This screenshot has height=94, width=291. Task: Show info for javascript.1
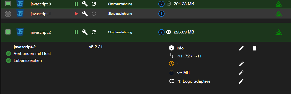[161, 14]
